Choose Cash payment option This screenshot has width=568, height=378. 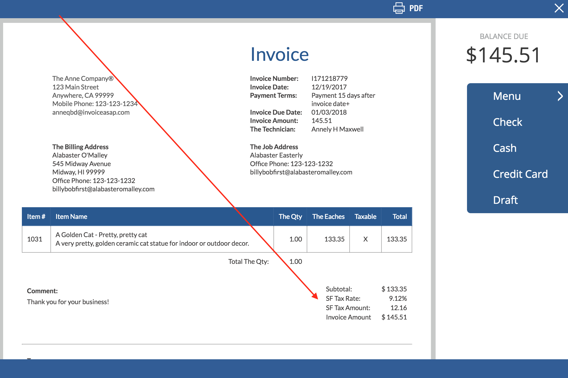point(504,148)
